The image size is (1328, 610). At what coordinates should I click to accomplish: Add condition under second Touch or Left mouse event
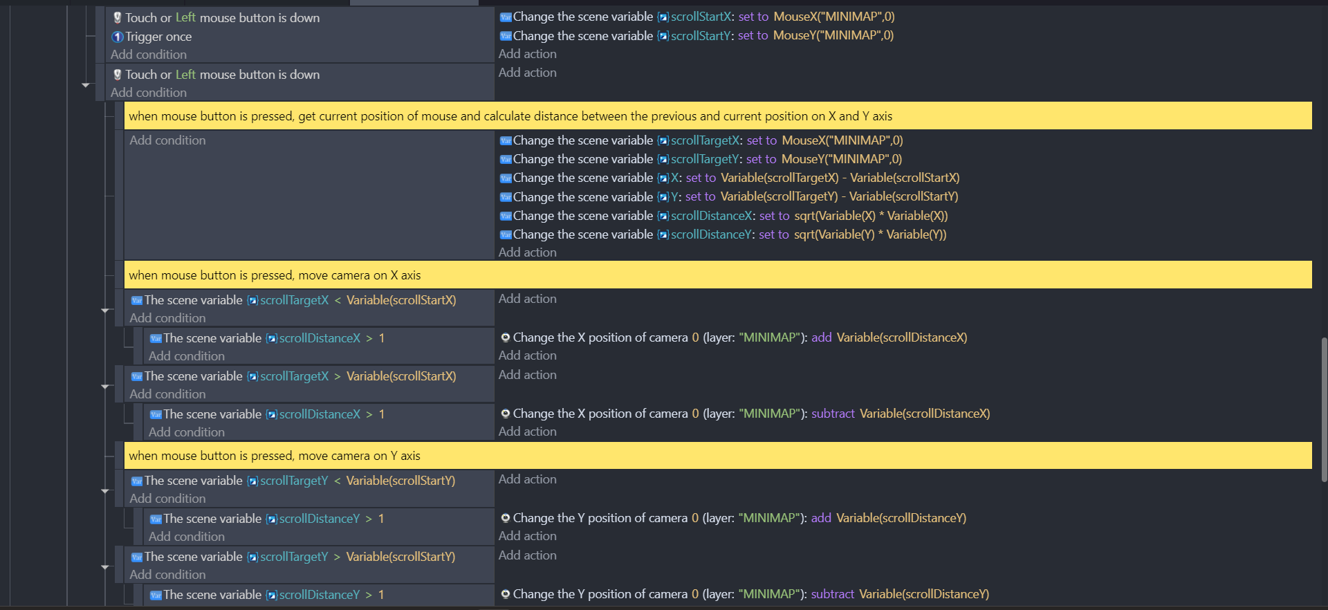pyautogui.click(x=149, y=93)
